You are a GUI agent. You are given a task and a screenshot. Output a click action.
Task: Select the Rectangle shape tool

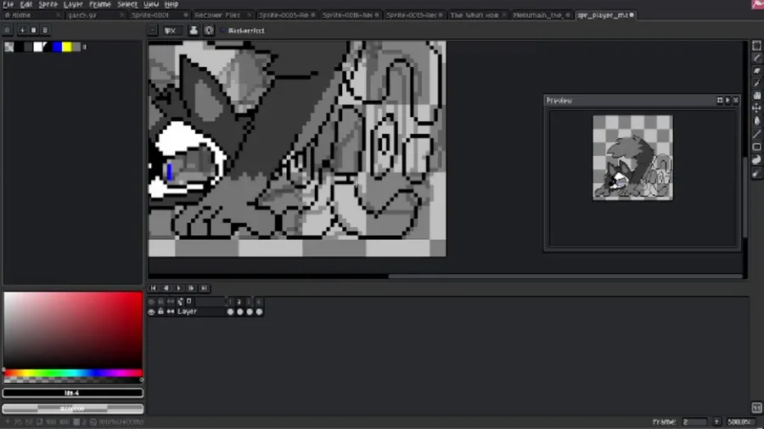[756, 147]
